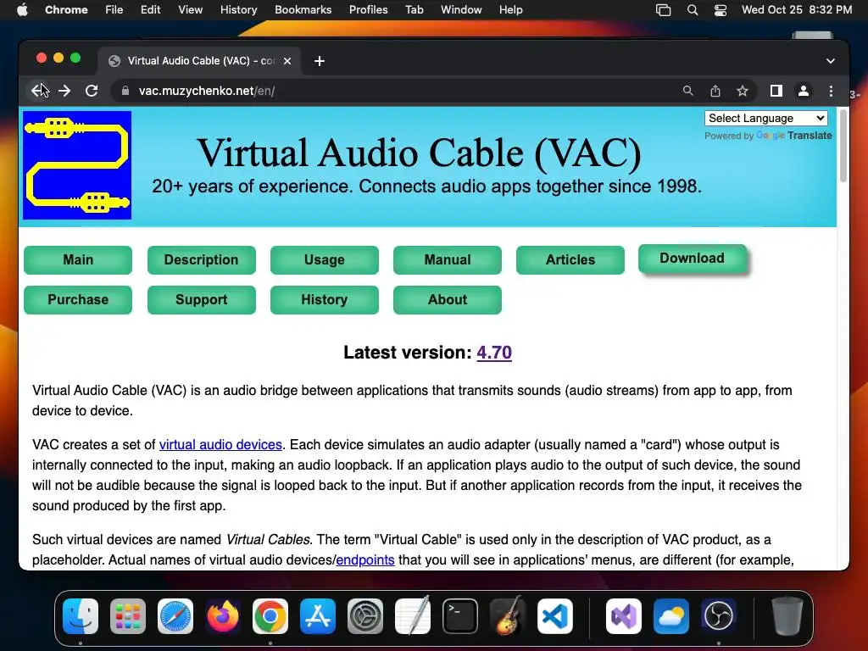Toggle the Chrome side panel icon
Screen dimensions: 868x651
[776, 91]
